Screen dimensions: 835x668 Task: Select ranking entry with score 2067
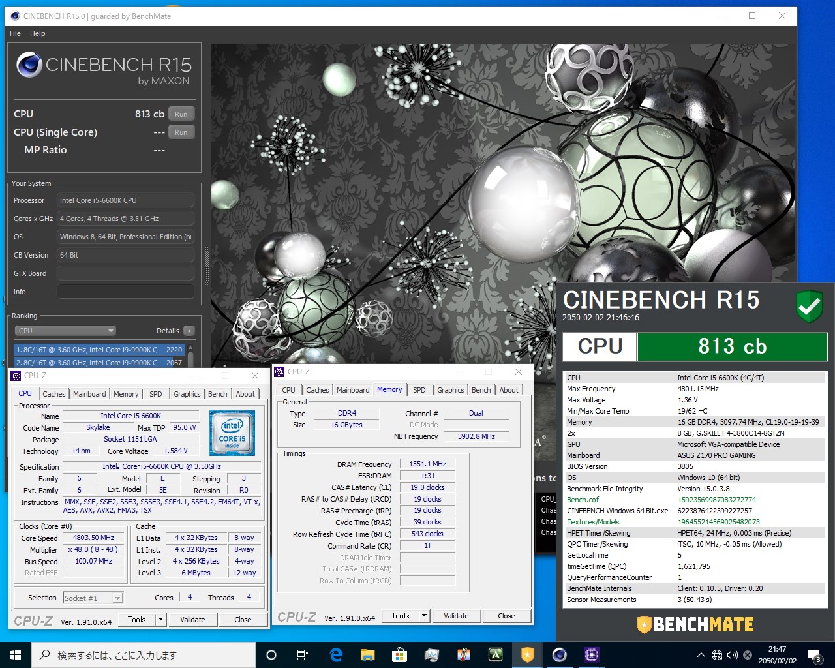pos(99,363)
